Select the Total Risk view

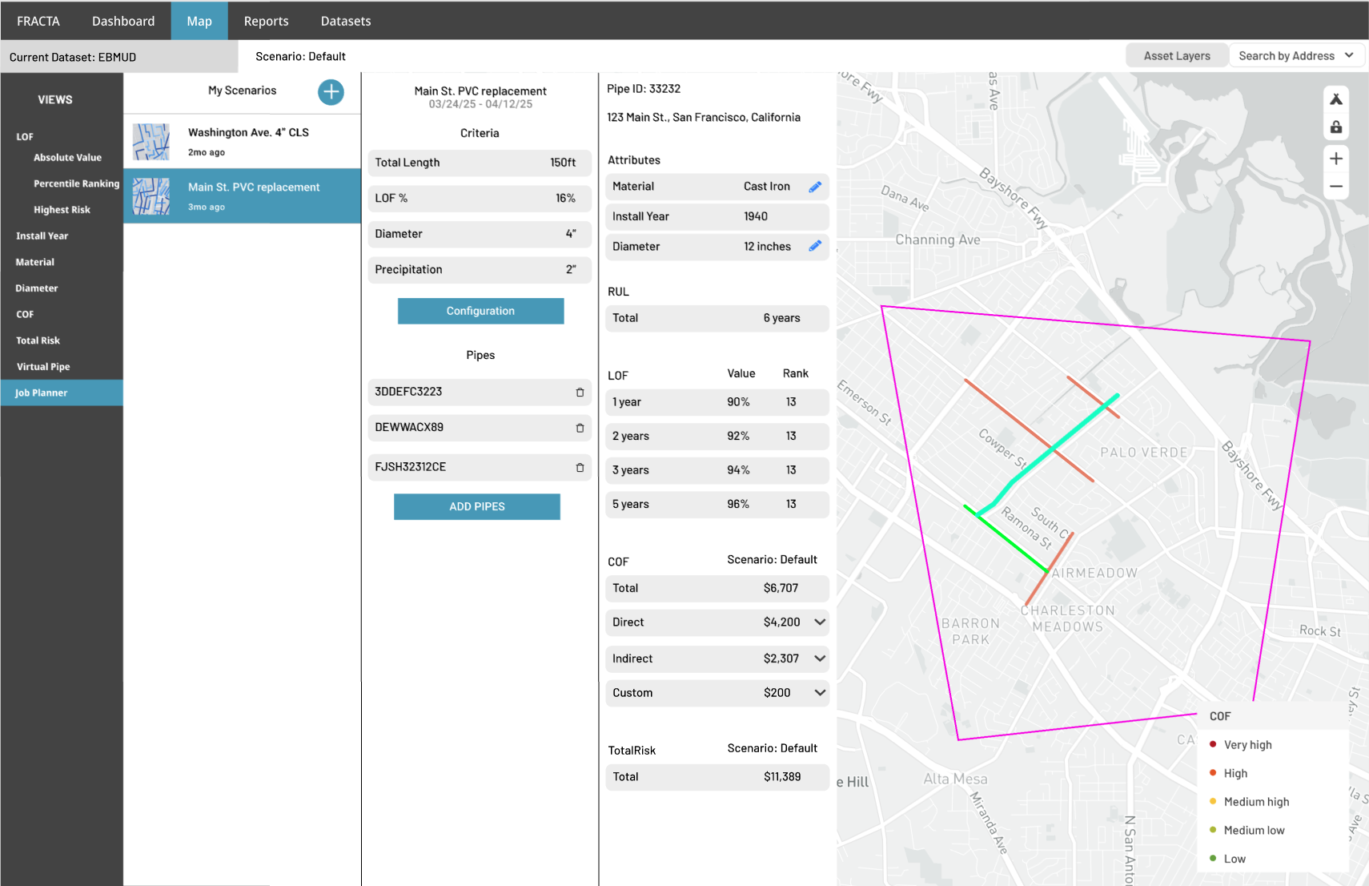tap(38, 340)
